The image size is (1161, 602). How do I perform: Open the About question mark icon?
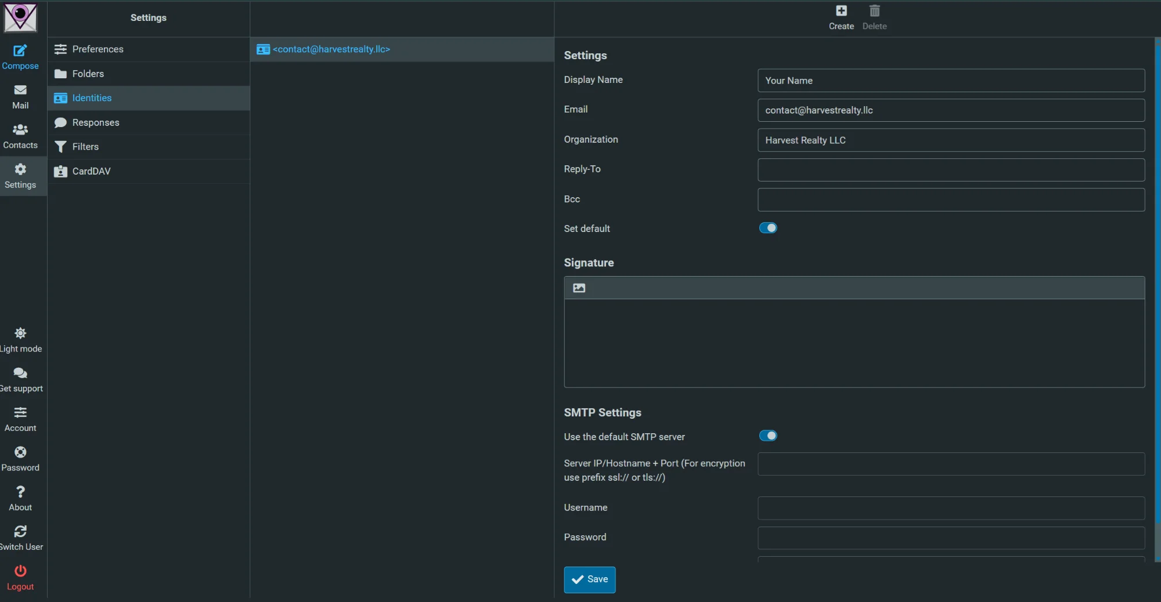20,492
